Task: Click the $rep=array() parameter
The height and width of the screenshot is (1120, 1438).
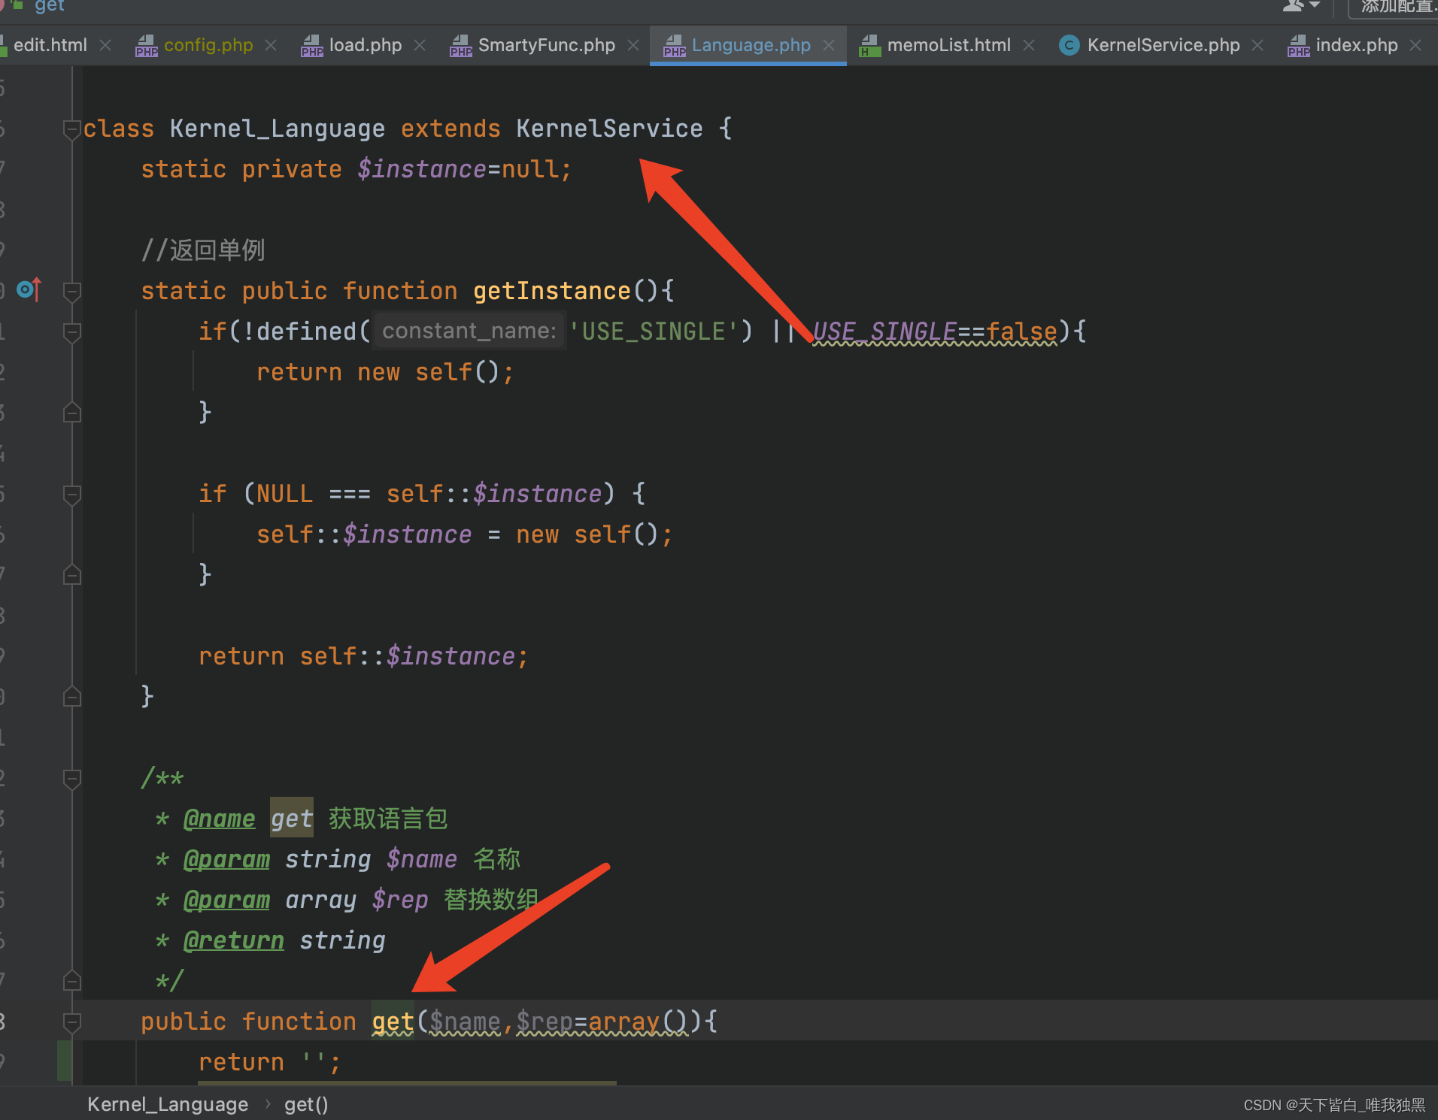Action: click(602, 1022)
